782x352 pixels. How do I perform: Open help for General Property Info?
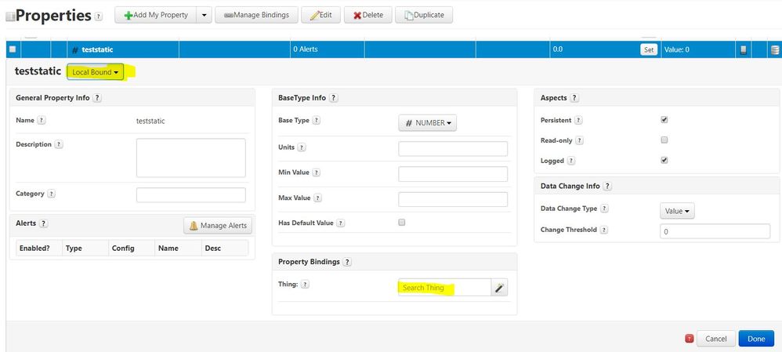click(x=97, y=98)
